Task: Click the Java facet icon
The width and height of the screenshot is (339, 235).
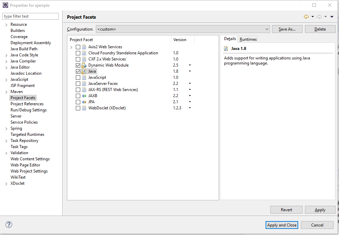Action: tap(84, 71)
